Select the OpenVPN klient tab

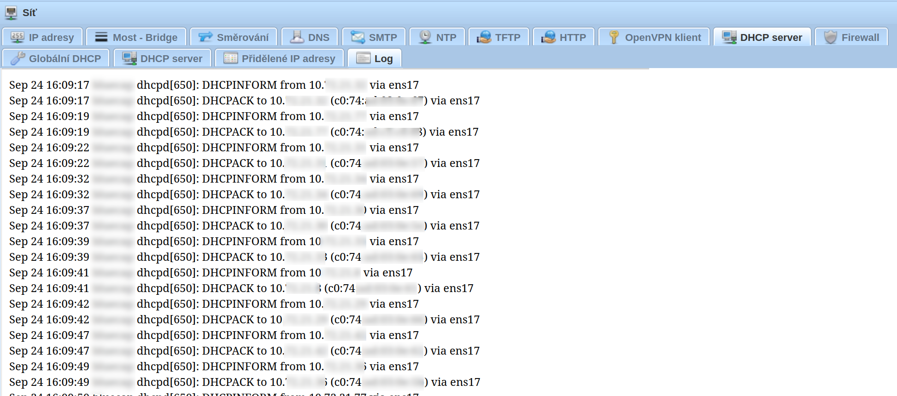[x=654, y=37]
